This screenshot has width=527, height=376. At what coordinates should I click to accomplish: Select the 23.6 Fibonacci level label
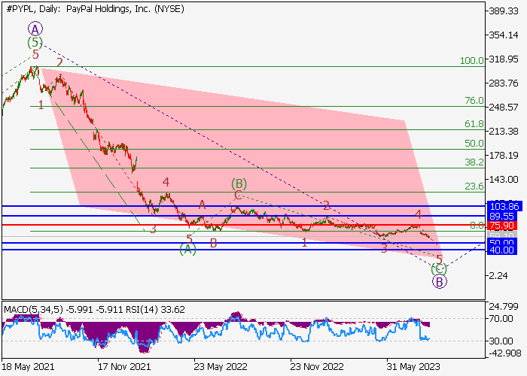click(x=474, y=186)
